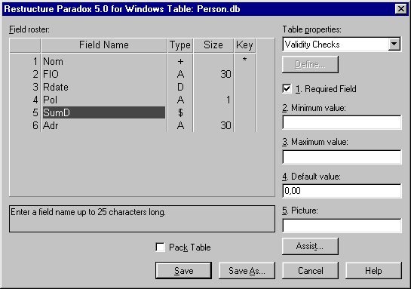Click the Size cell 30 of FIO
The width and height of the screenshot is (411, 289).
[213, 74]
